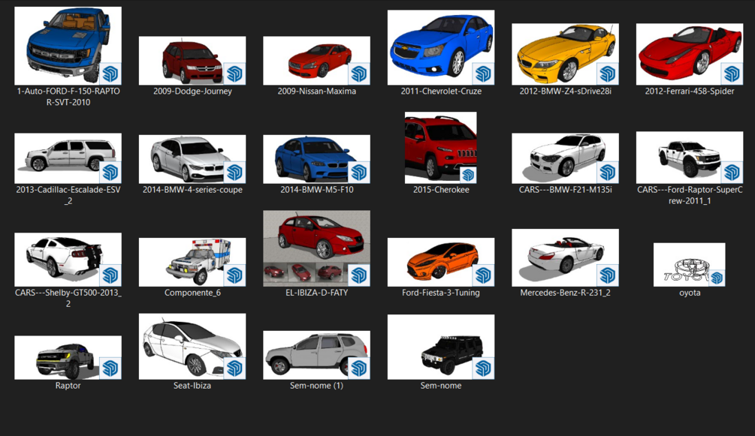Click the SketchUp badge on 2013-Cadillac-Escalade-ESV_2

click(x=110, y=173)
